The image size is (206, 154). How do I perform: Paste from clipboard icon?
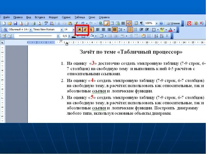tap(70, 23)
